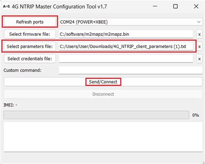Image resolution: width=205 pixels, height=164 pixels.
Task: Click the Send/Connect button
Action: pyautogui.click(x=103, y=82)
